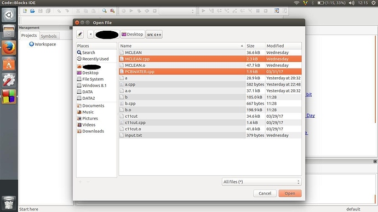Click the Paste toolbar icon
The image size is (378, 212).
click(94, 11)
